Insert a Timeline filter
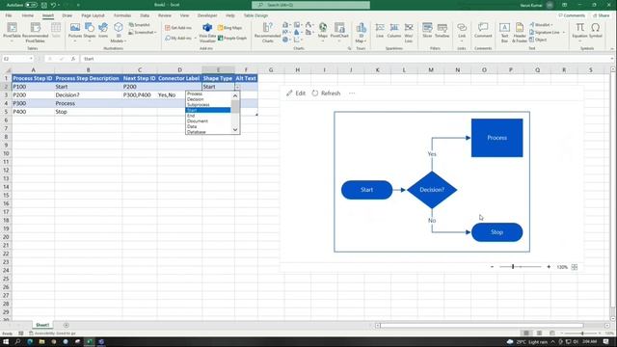617x347 pixels. [x=442, y=31]
